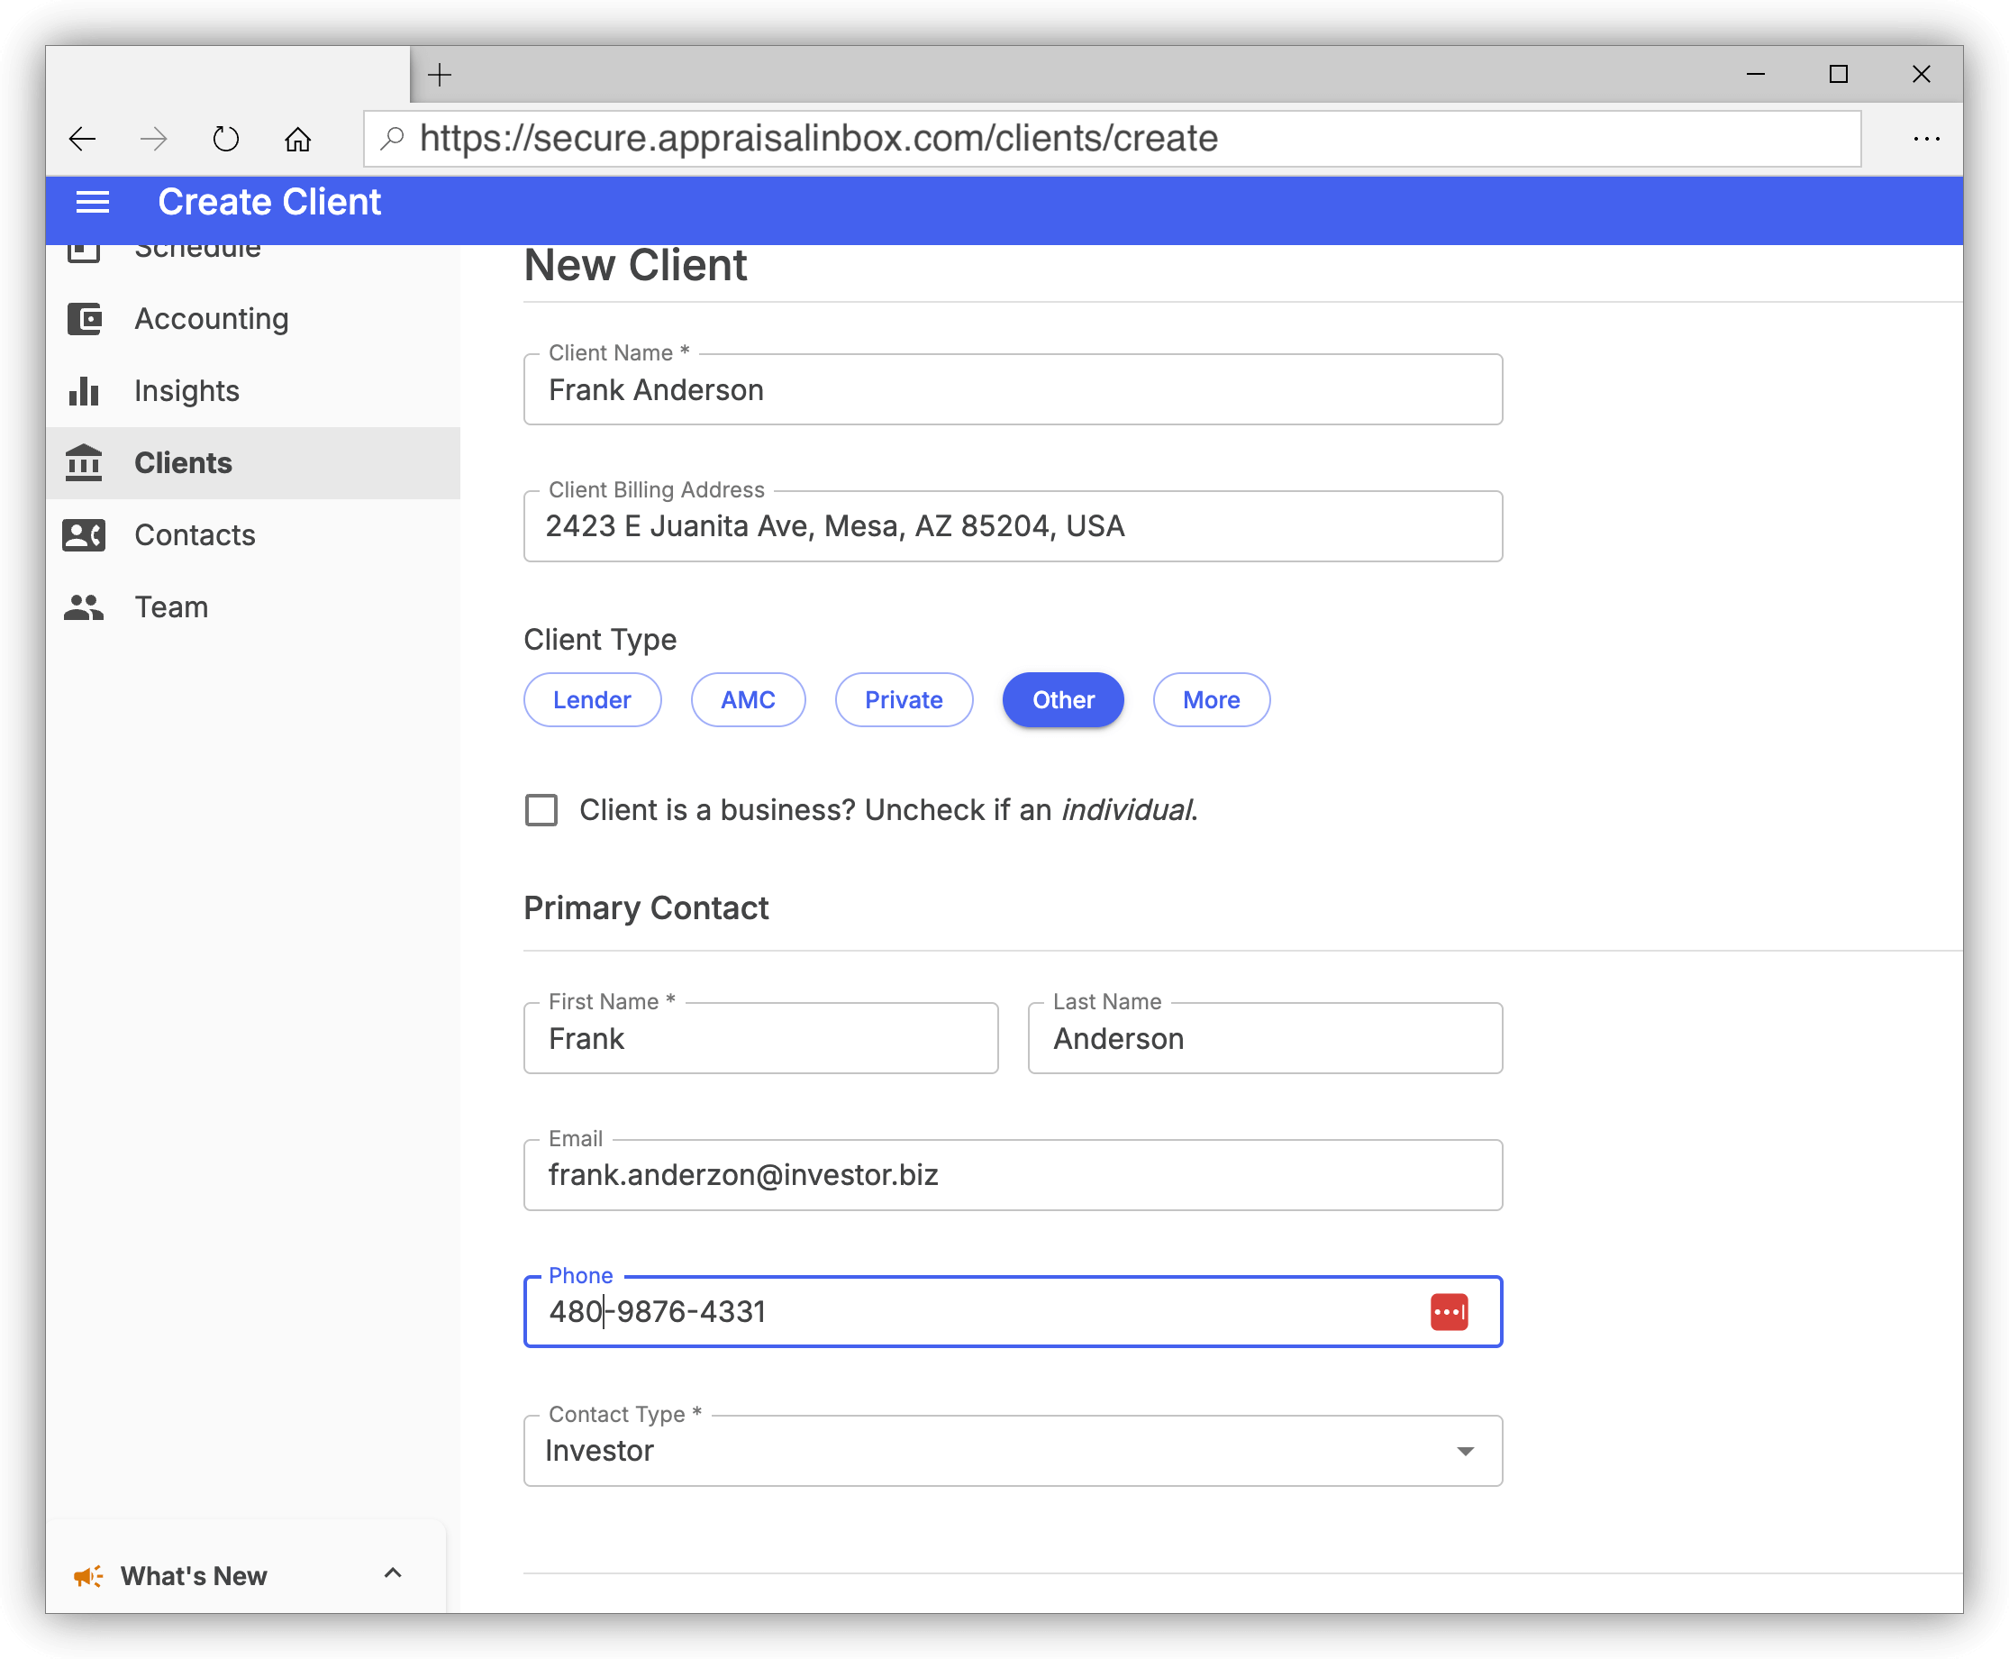Reload the page with the refresh icon
Image resolution: width=2009 pixels, height=1659 pixels.
[x=225, y=139]
